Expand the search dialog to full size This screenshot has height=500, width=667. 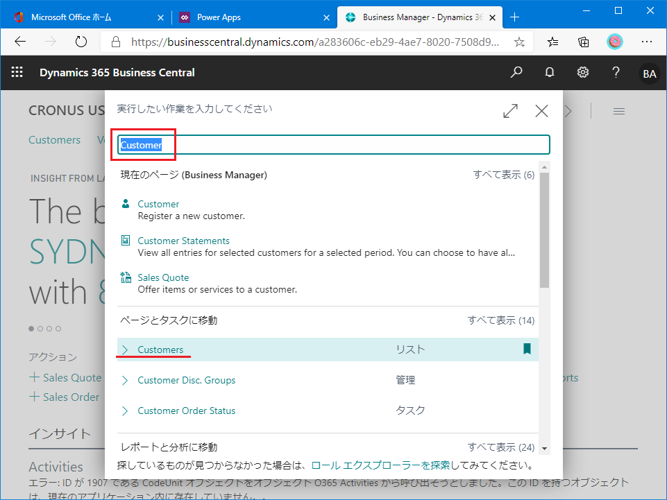pos(510,111)
